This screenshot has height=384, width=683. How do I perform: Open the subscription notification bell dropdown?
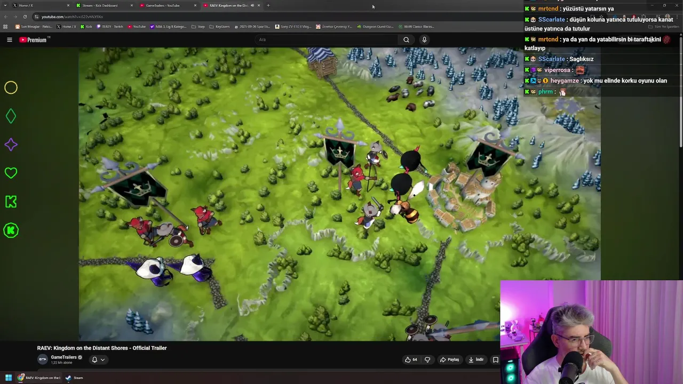[98, 359]
